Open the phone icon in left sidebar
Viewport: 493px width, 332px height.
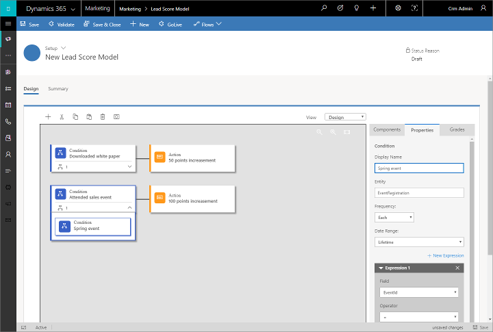pyautogui.click(x=8, y=122)
